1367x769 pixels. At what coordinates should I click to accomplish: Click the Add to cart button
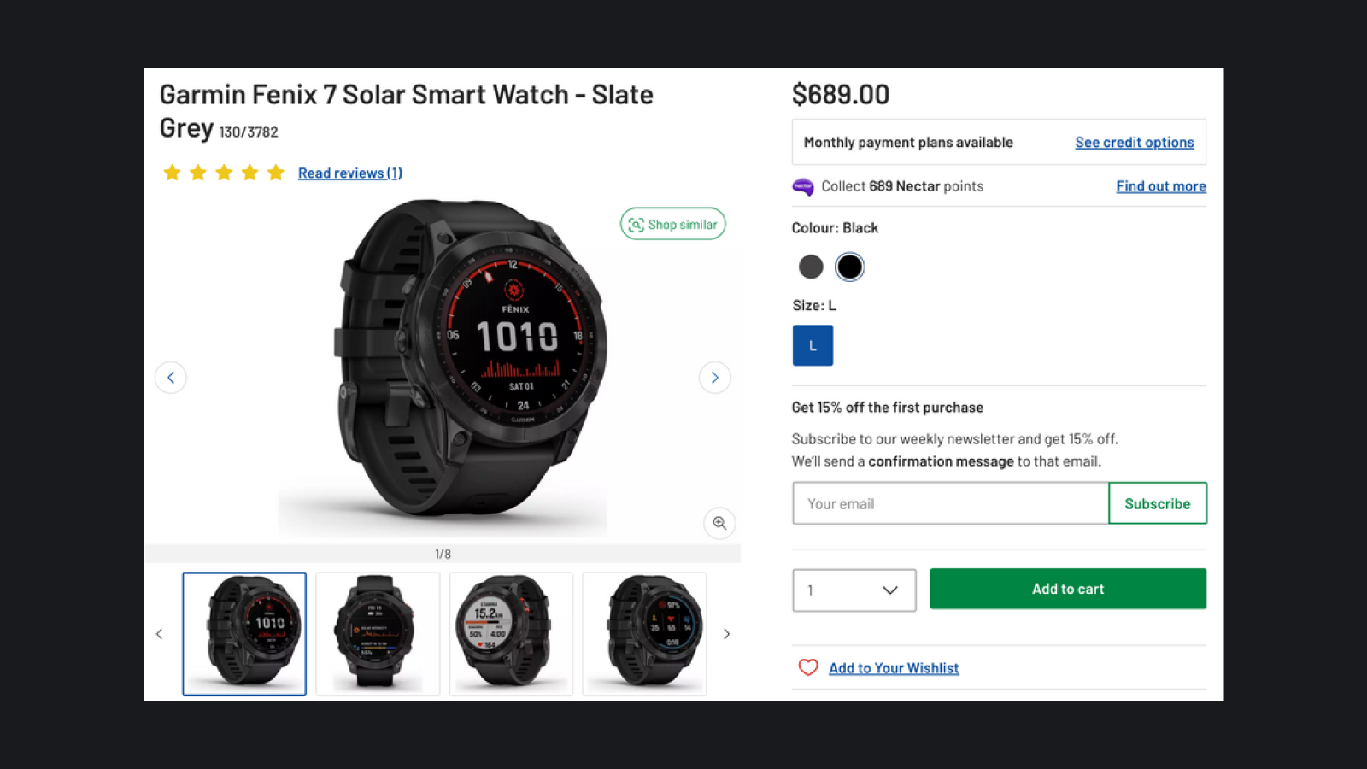click(x=1068, y=589)
